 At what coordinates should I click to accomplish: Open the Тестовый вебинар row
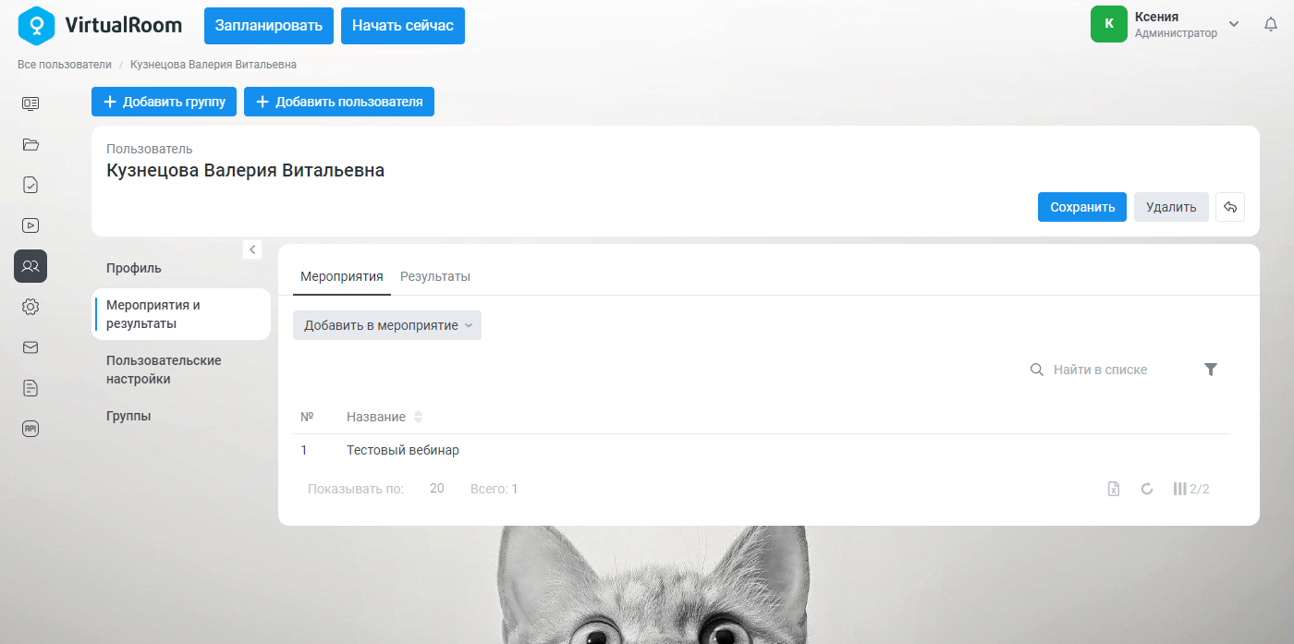(761, 451)
